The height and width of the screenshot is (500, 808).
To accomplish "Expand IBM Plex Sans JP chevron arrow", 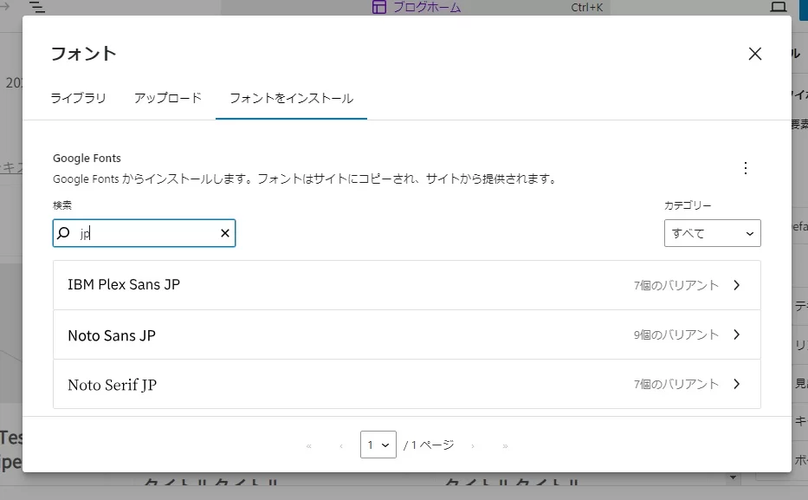I will 736,285.
